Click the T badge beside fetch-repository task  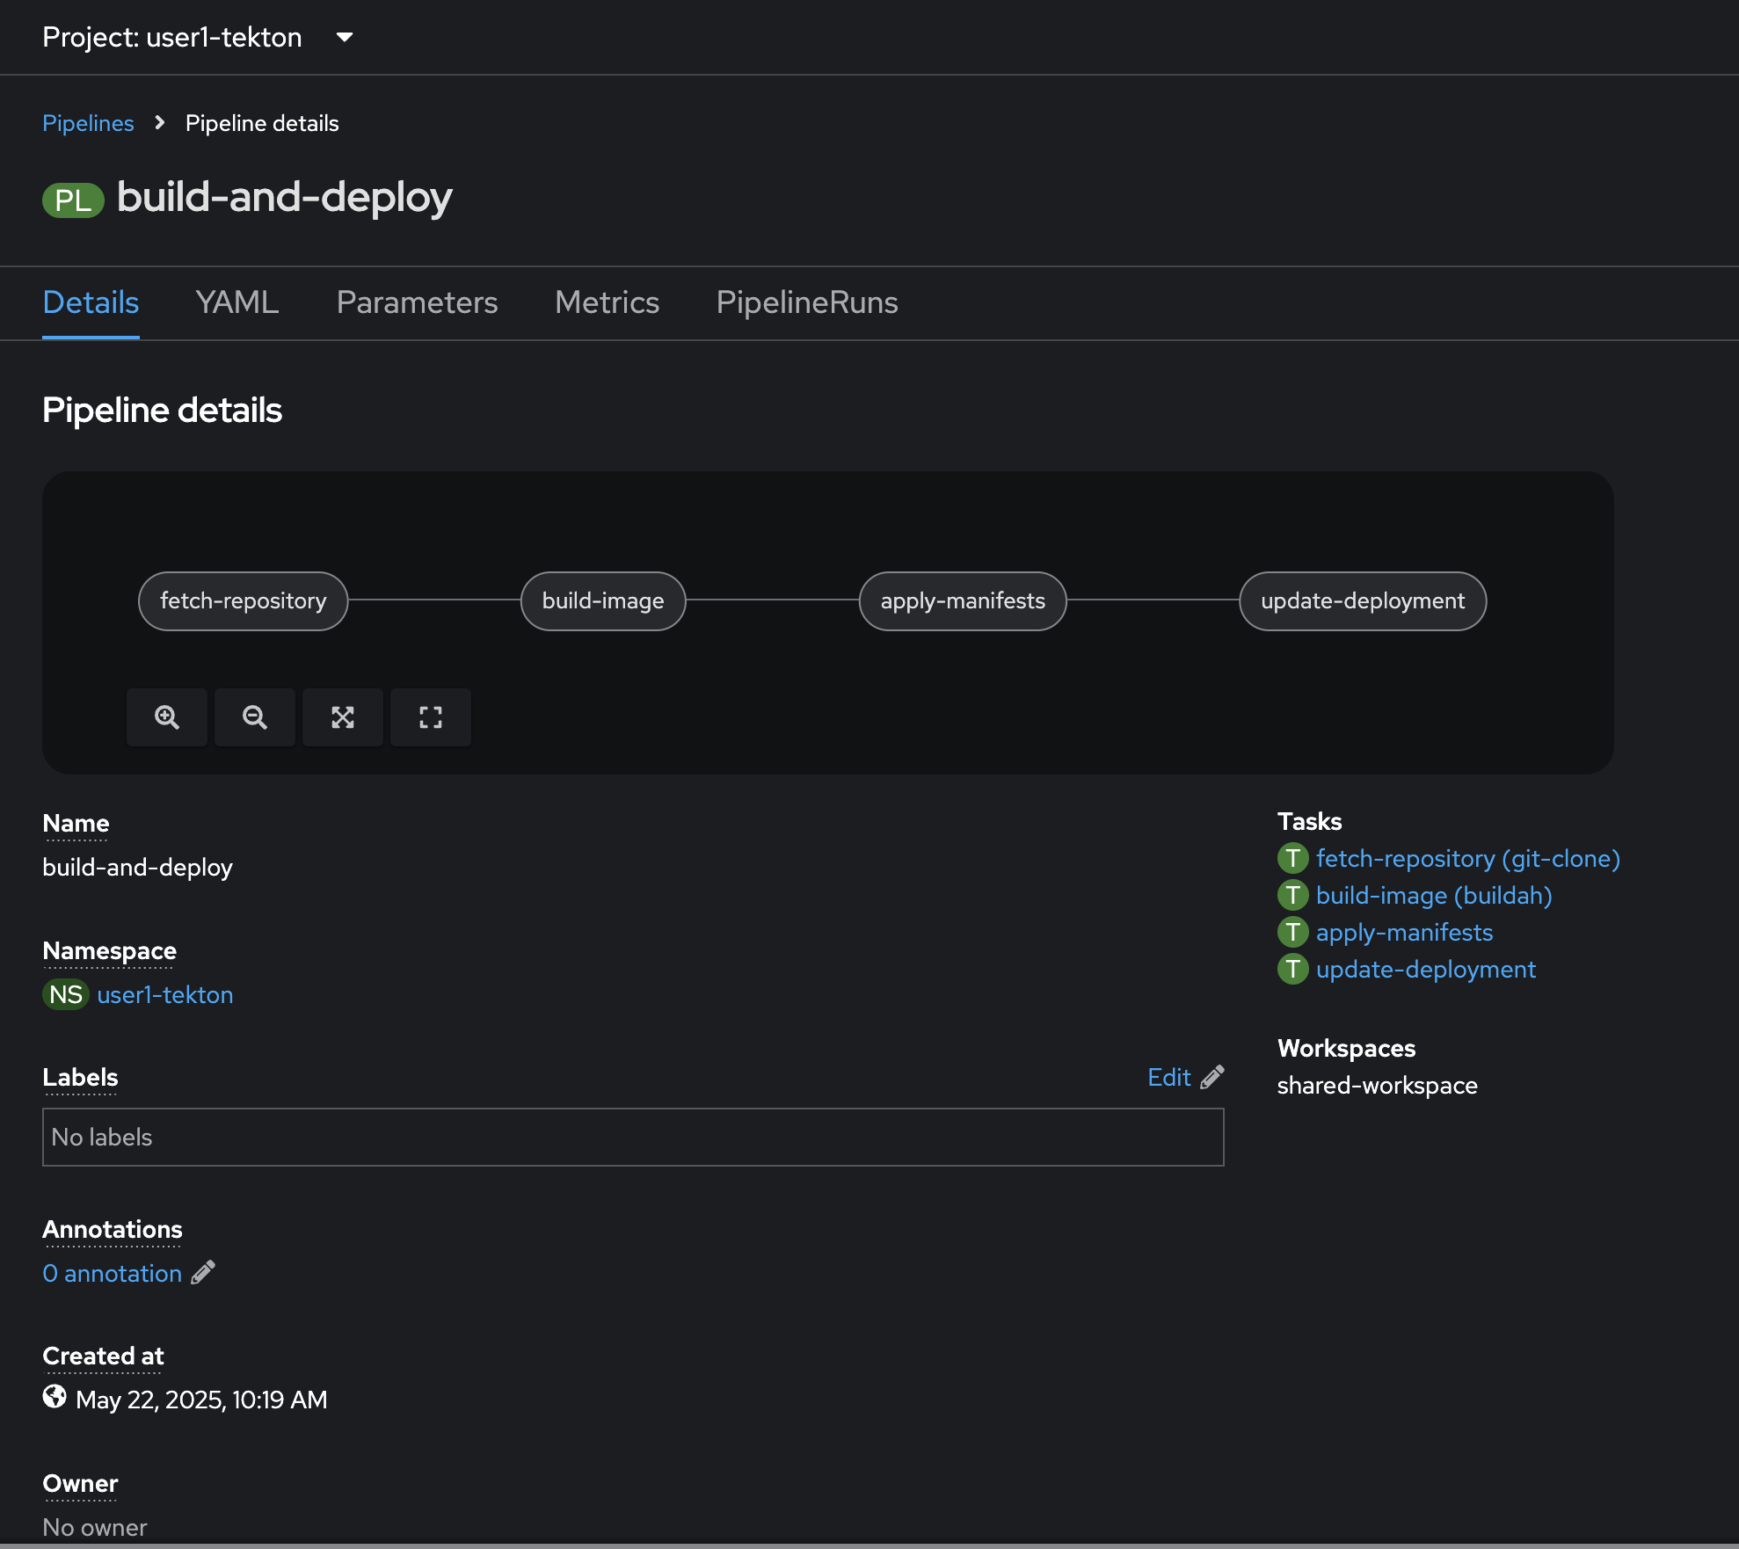1292,858
